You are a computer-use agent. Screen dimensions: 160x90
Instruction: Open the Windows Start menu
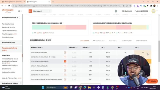(x=43, y=87)
